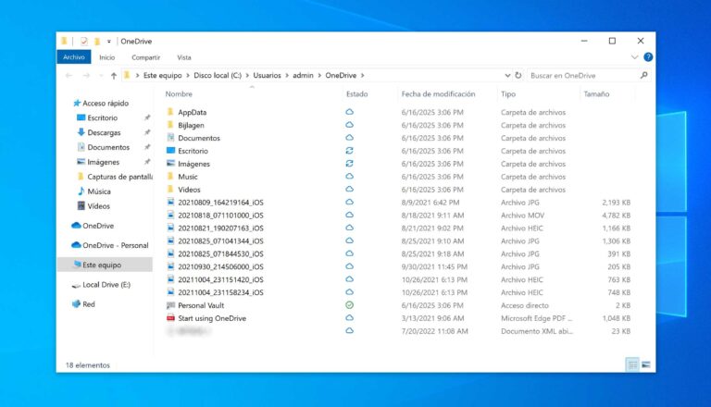Click the properties checkmark icon in title bar
Screen dimensions: 711x407
[x=84, y=42]
